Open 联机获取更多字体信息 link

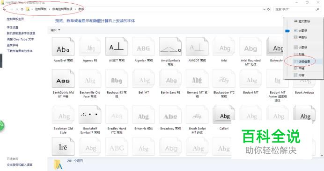pos(21,33)
